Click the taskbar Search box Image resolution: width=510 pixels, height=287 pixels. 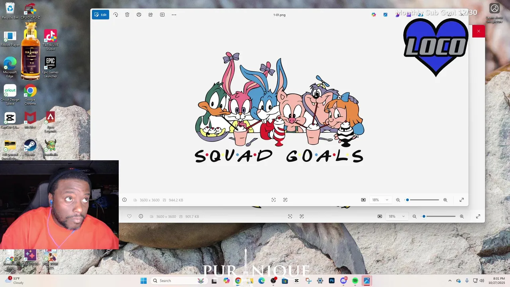click(178, 281)
